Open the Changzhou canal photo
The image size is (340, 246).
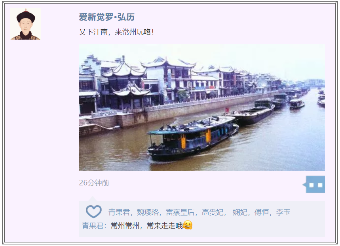point(201,107)
